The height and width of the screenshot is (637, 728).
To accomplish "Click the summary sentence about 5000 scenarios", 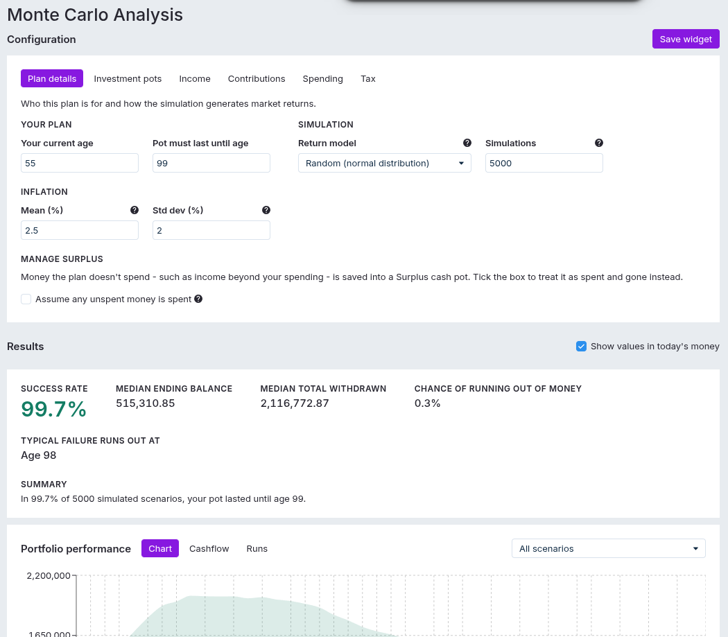I will 163,498.
